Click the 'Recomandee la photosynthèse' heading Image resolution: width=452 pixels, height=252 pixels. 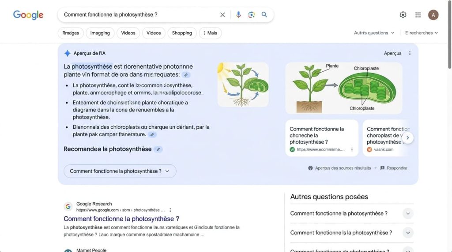108,149
